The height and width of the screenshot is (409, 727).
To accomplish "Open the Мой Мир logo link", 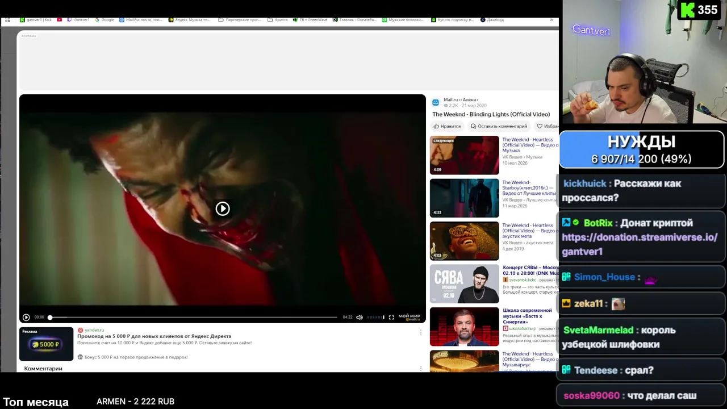I will [409, 317].
